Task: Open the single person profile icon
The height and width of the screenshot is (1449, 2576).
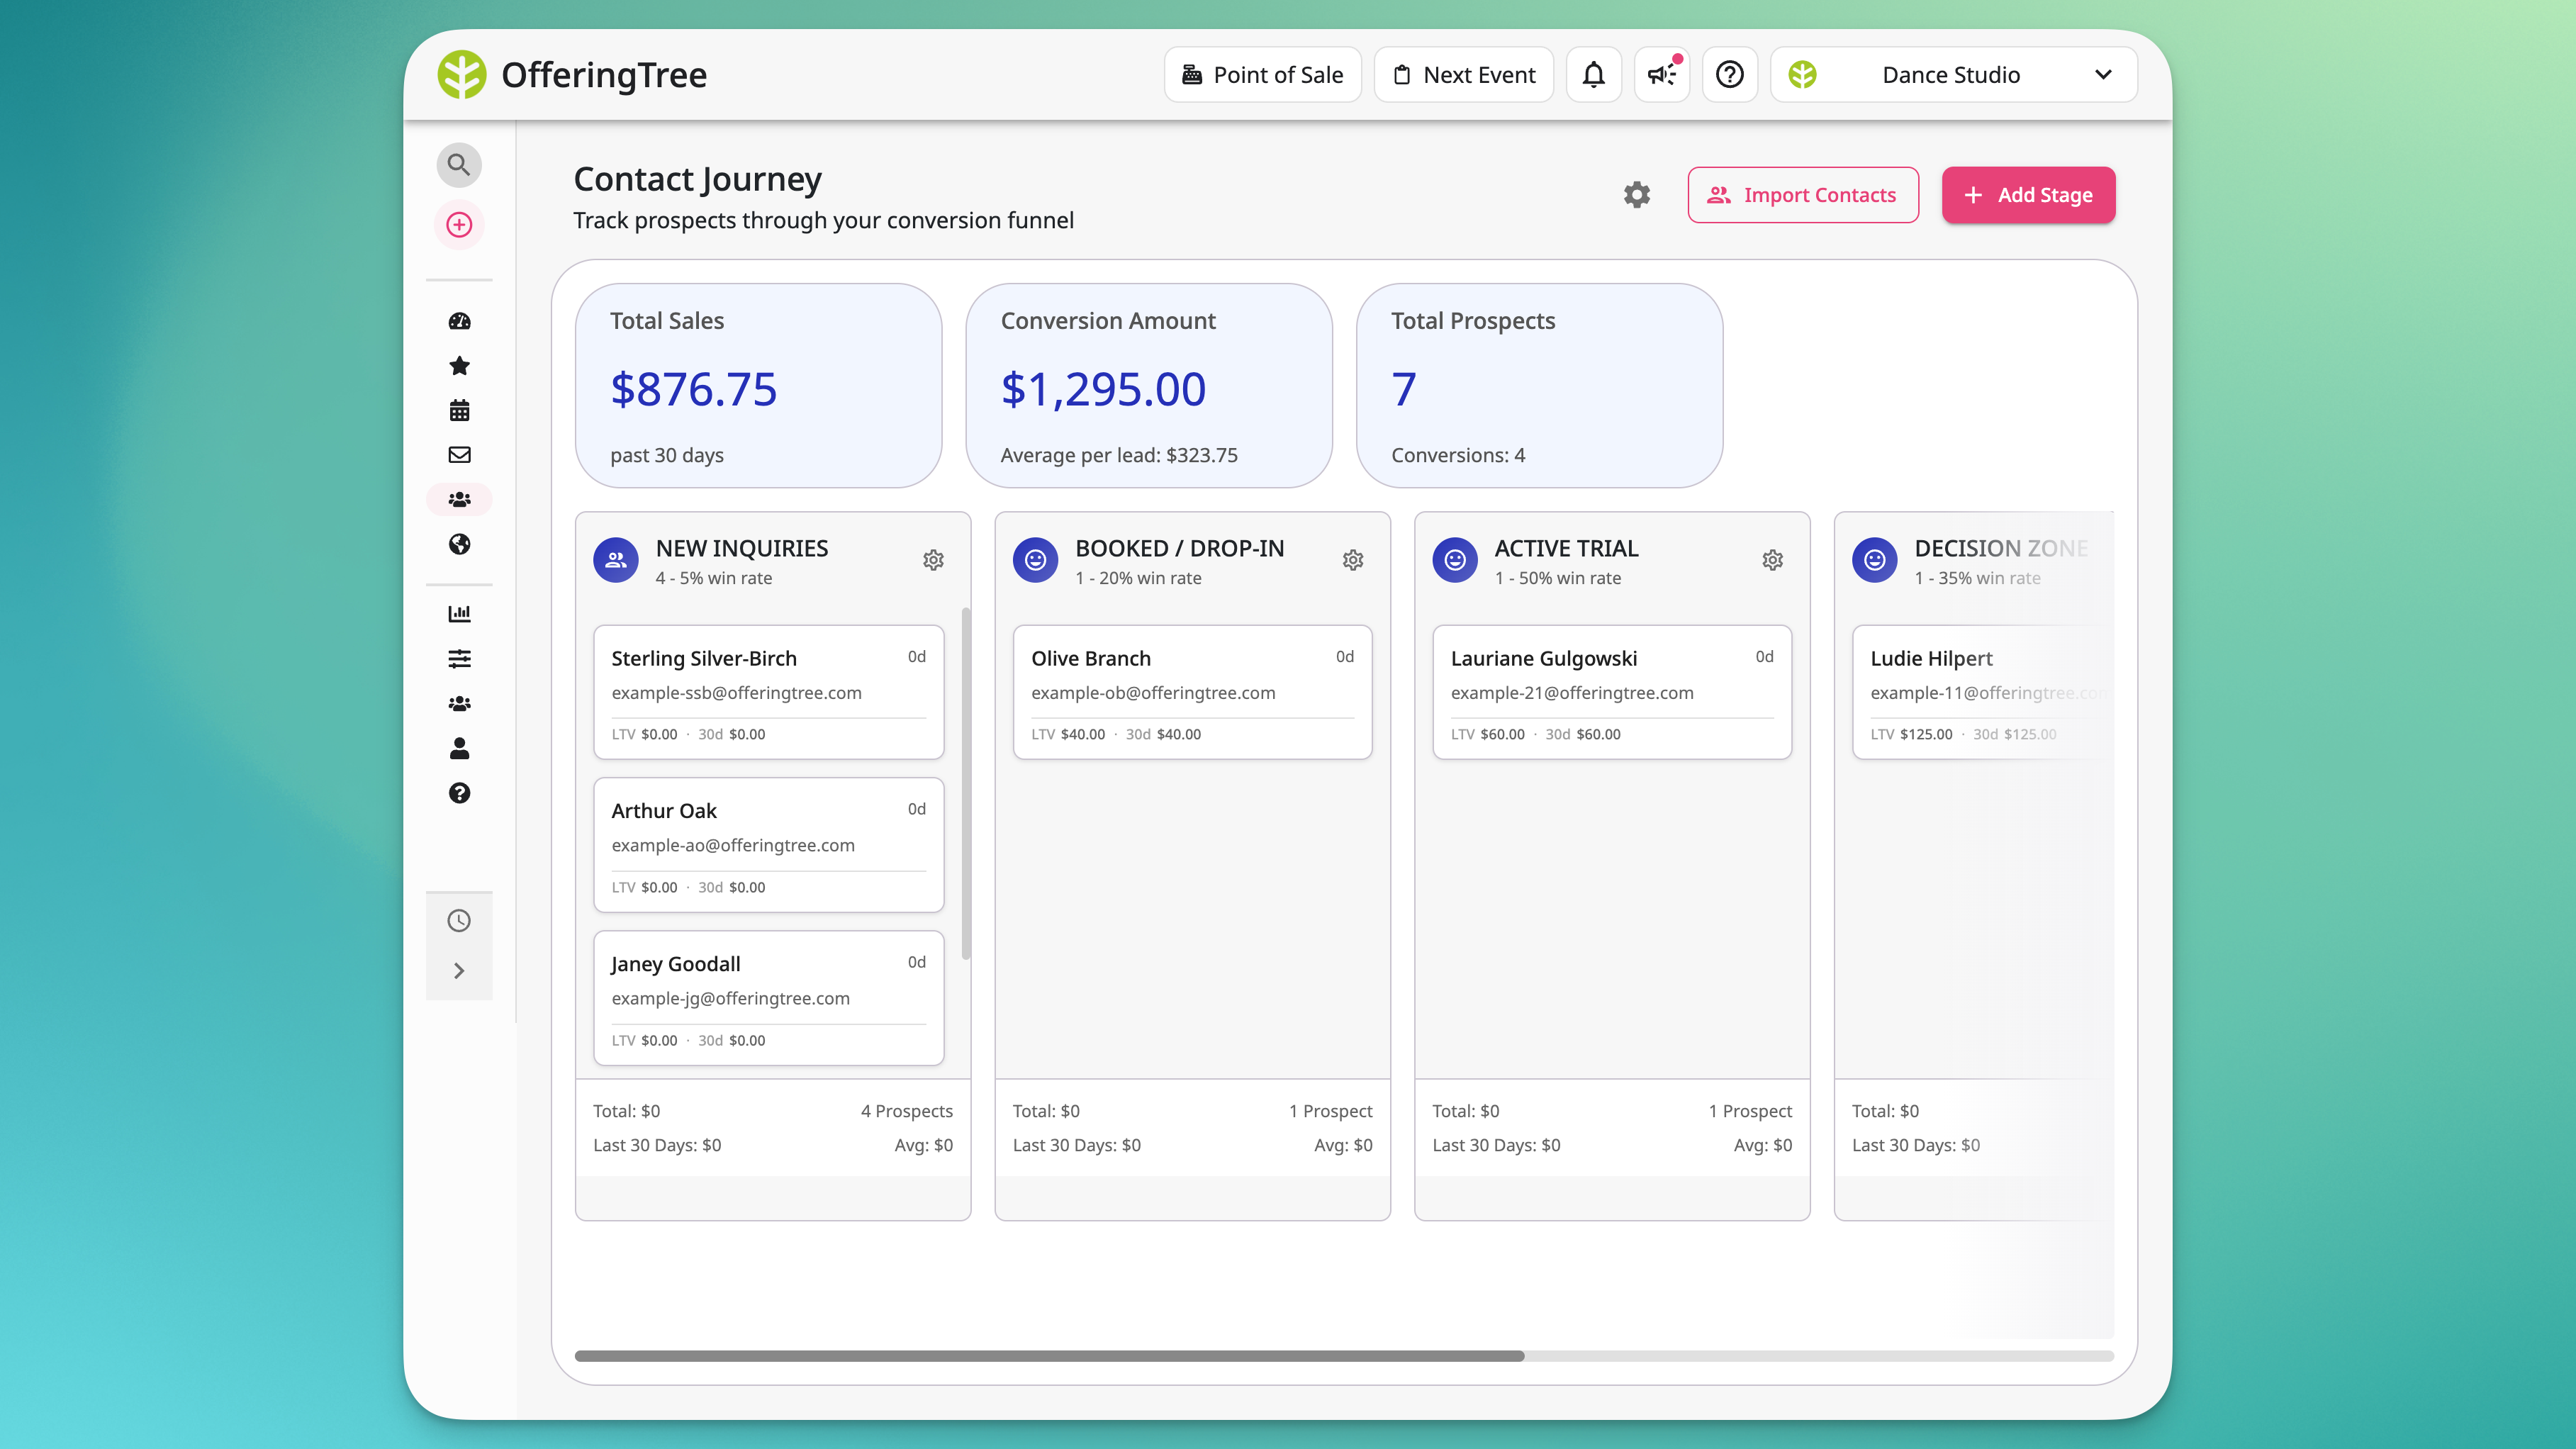Action: pos(459,748)
